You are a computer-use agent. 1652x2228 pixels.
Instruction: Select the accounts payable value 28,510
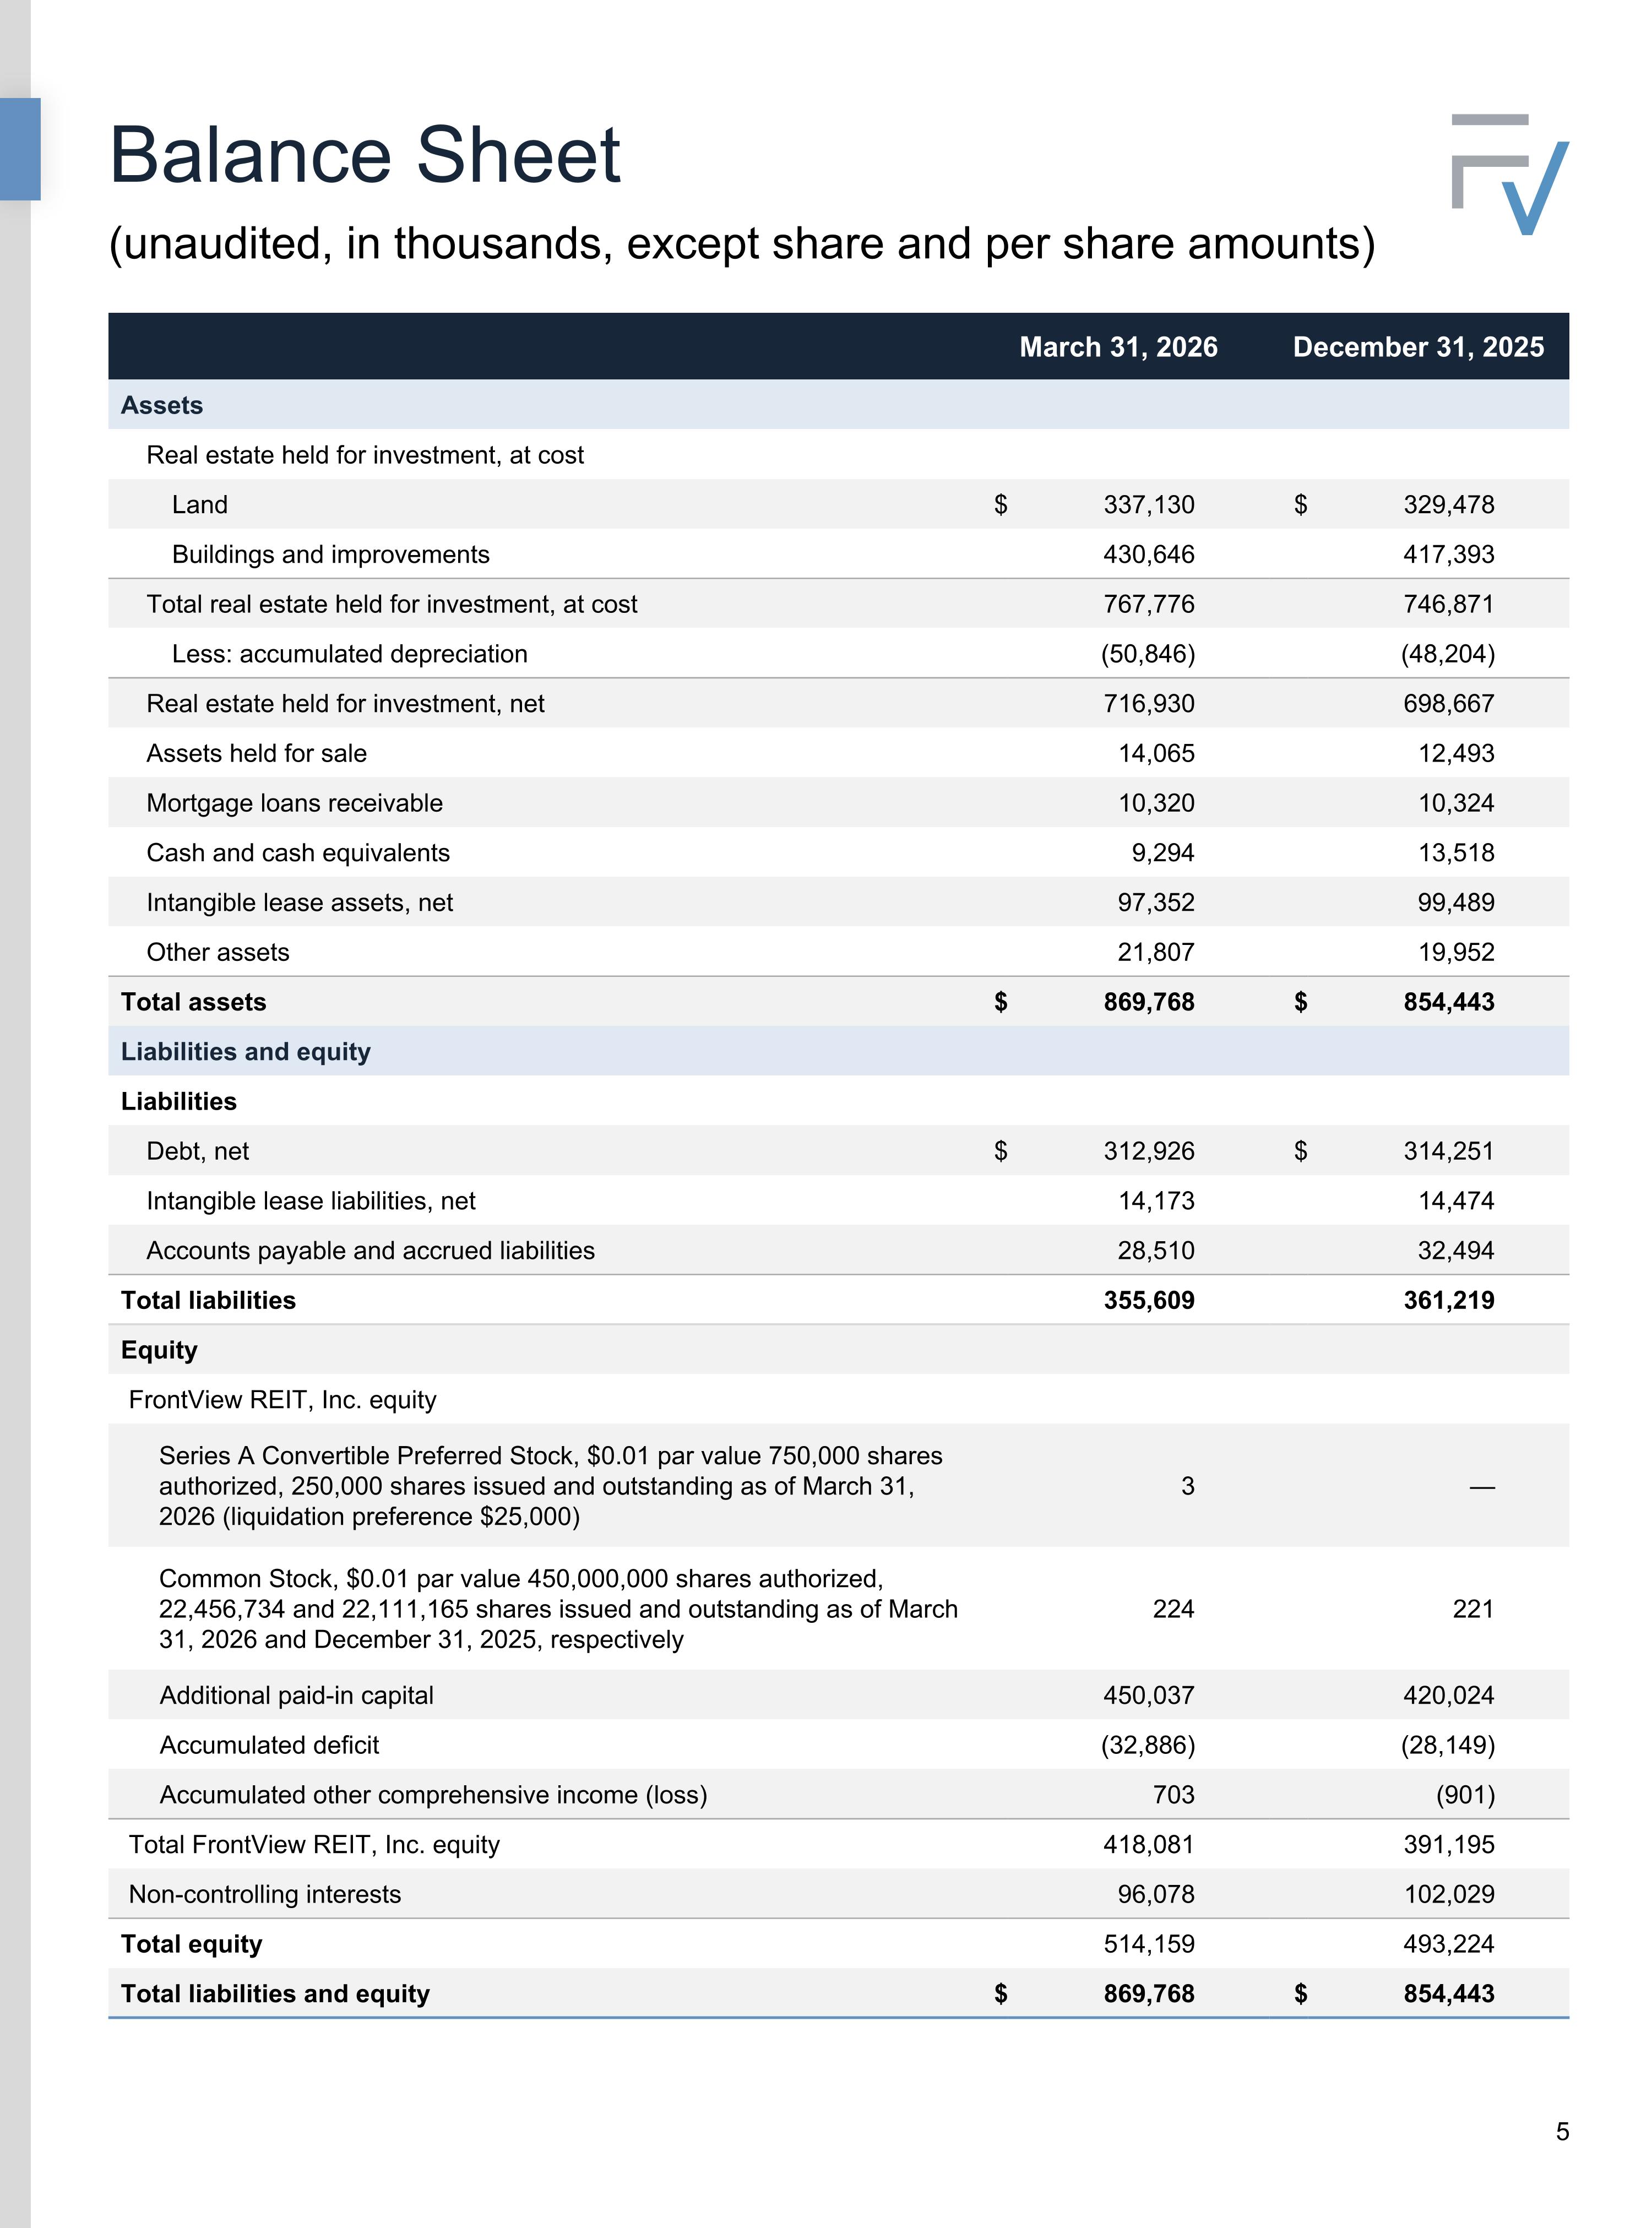1156,1251
